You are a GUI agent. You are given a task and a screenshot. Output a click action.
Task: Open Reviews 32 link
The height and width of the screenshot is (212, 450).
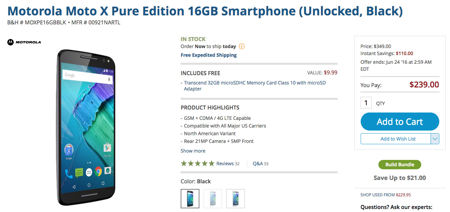coord(228,164)
